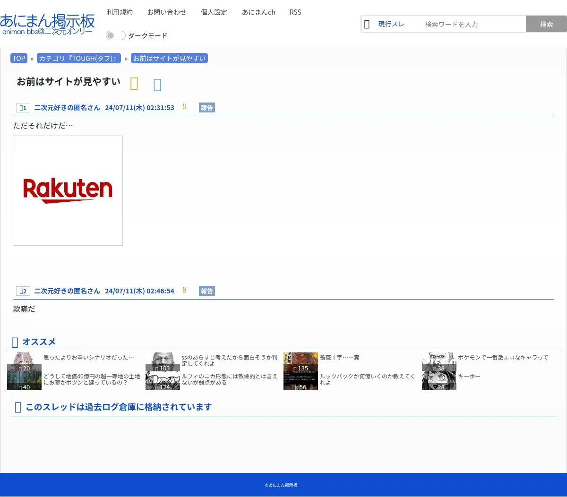Screen dimensions: 567x497
Task: Click the orange icon on post 2
Action: (184, 290)
